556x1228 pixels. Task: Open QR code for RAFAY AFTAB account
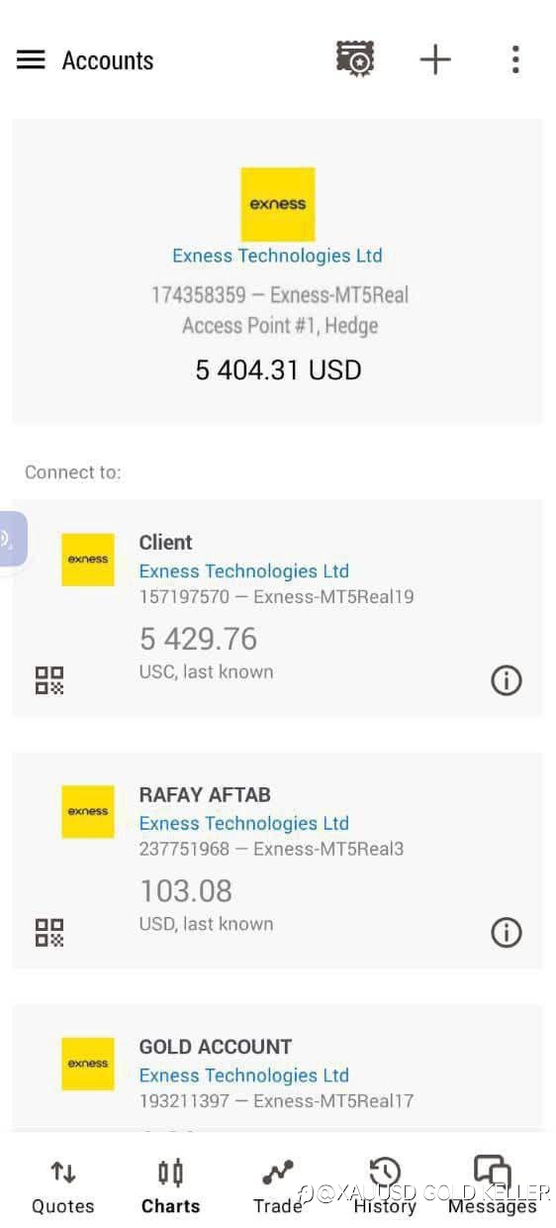pos(49,932)
